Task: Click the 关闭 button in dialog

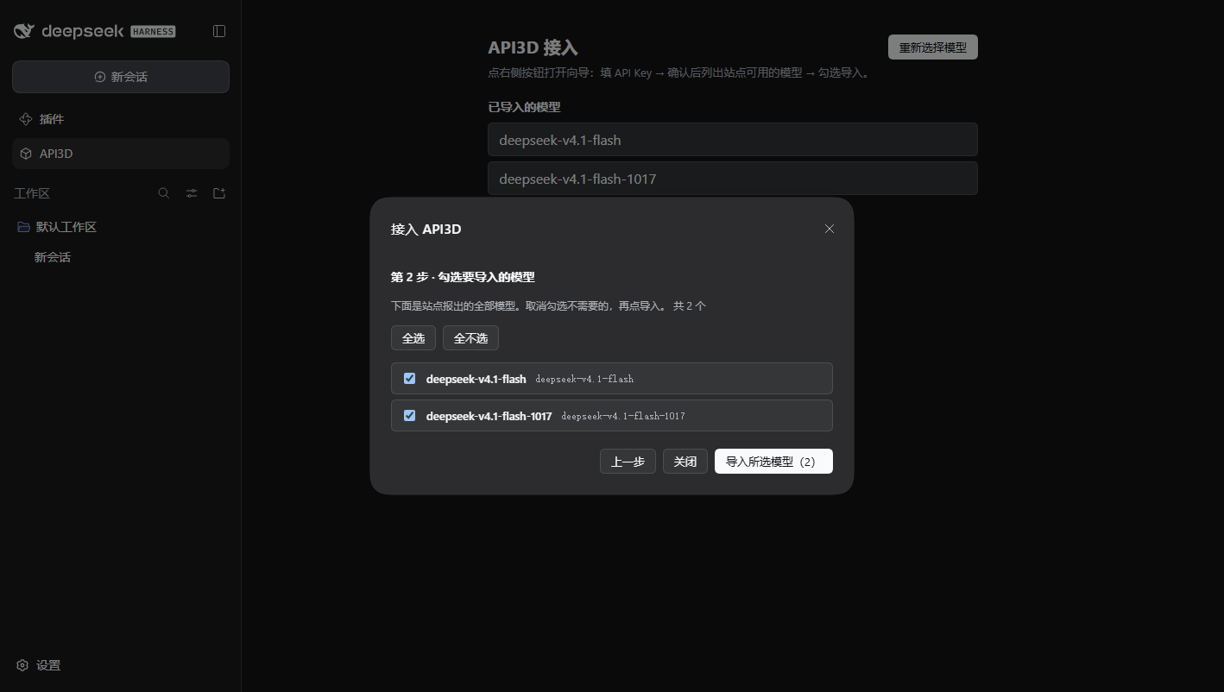Action: [685, 462]
